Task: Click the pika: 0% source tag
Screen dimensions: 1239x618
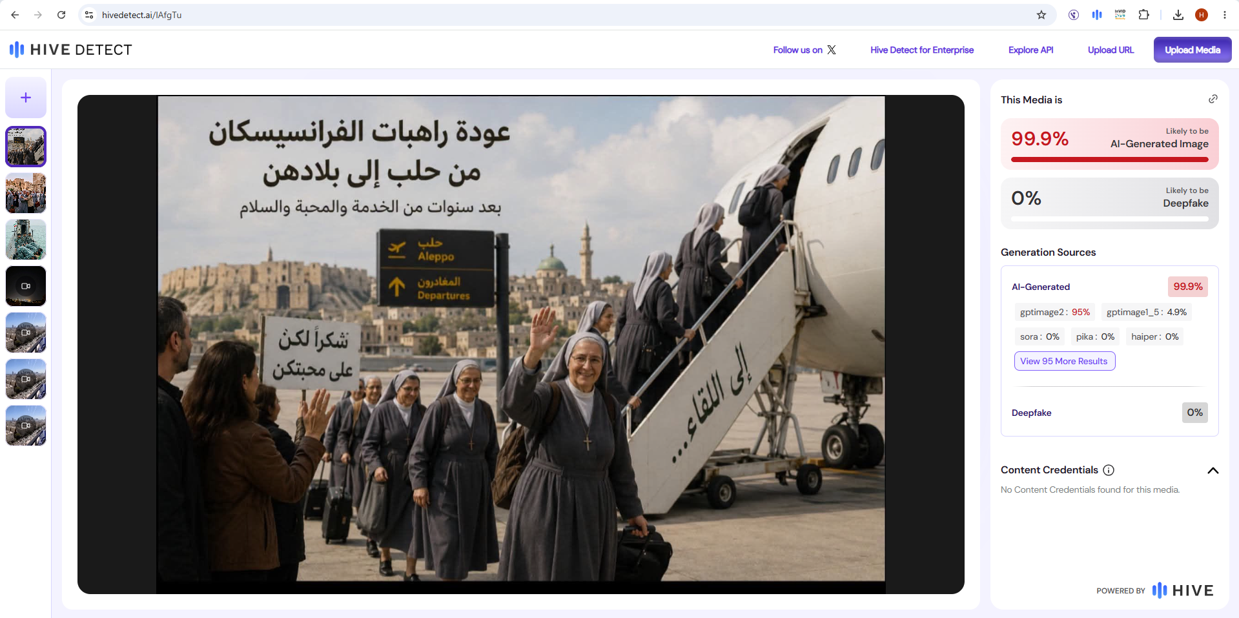Action: [x=1095, y=336]
